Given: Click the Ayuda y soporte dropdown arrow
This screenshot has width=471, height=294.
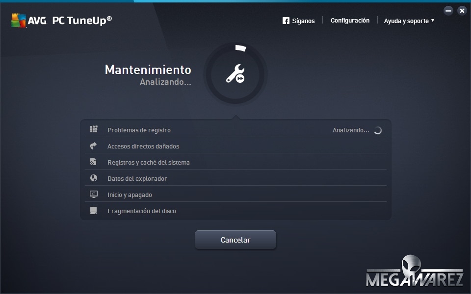Looking at the screenshot, I should [433, 21].
